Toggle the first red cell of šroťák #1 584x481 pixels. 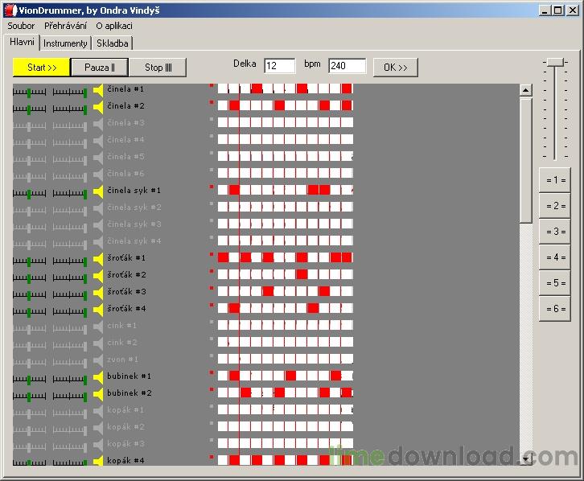point(223,257)
